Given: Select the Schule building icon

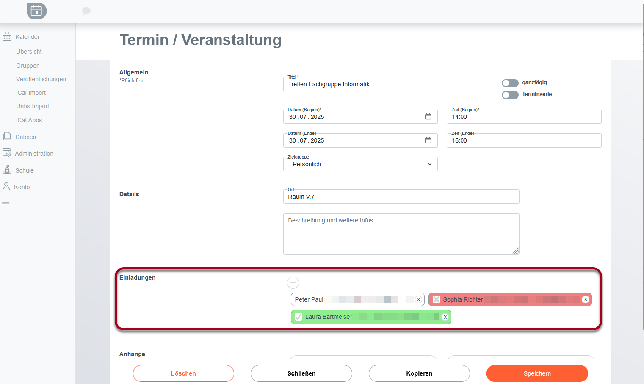Looking at the screenshot, I should click(x=7, y=170).
